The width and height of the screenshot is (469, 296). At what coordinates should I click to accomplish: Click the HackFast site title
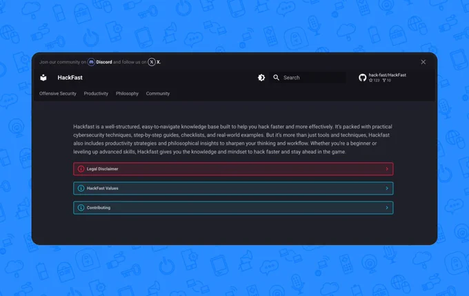point(70,77)
